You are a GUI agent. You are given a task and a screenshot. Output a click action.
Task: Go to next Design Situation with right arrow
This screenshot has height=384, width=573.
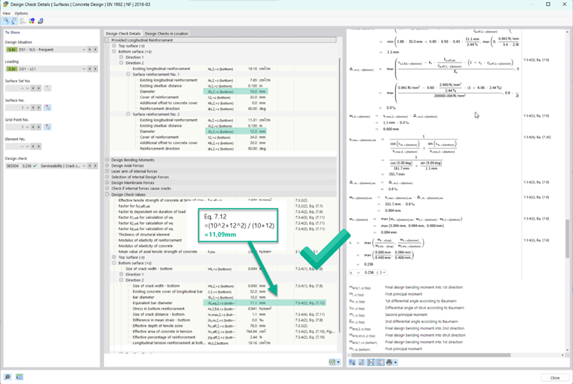[x=96, y=49]
